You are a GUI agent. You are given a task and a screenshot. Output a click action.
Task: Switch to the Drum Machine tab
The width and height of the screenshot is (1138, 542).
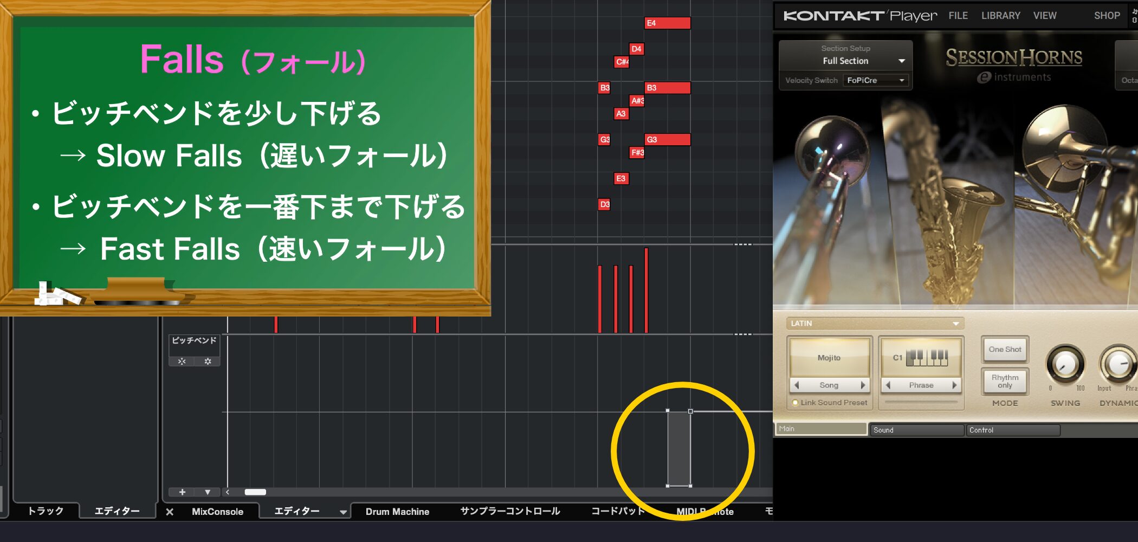click(397, 512)
